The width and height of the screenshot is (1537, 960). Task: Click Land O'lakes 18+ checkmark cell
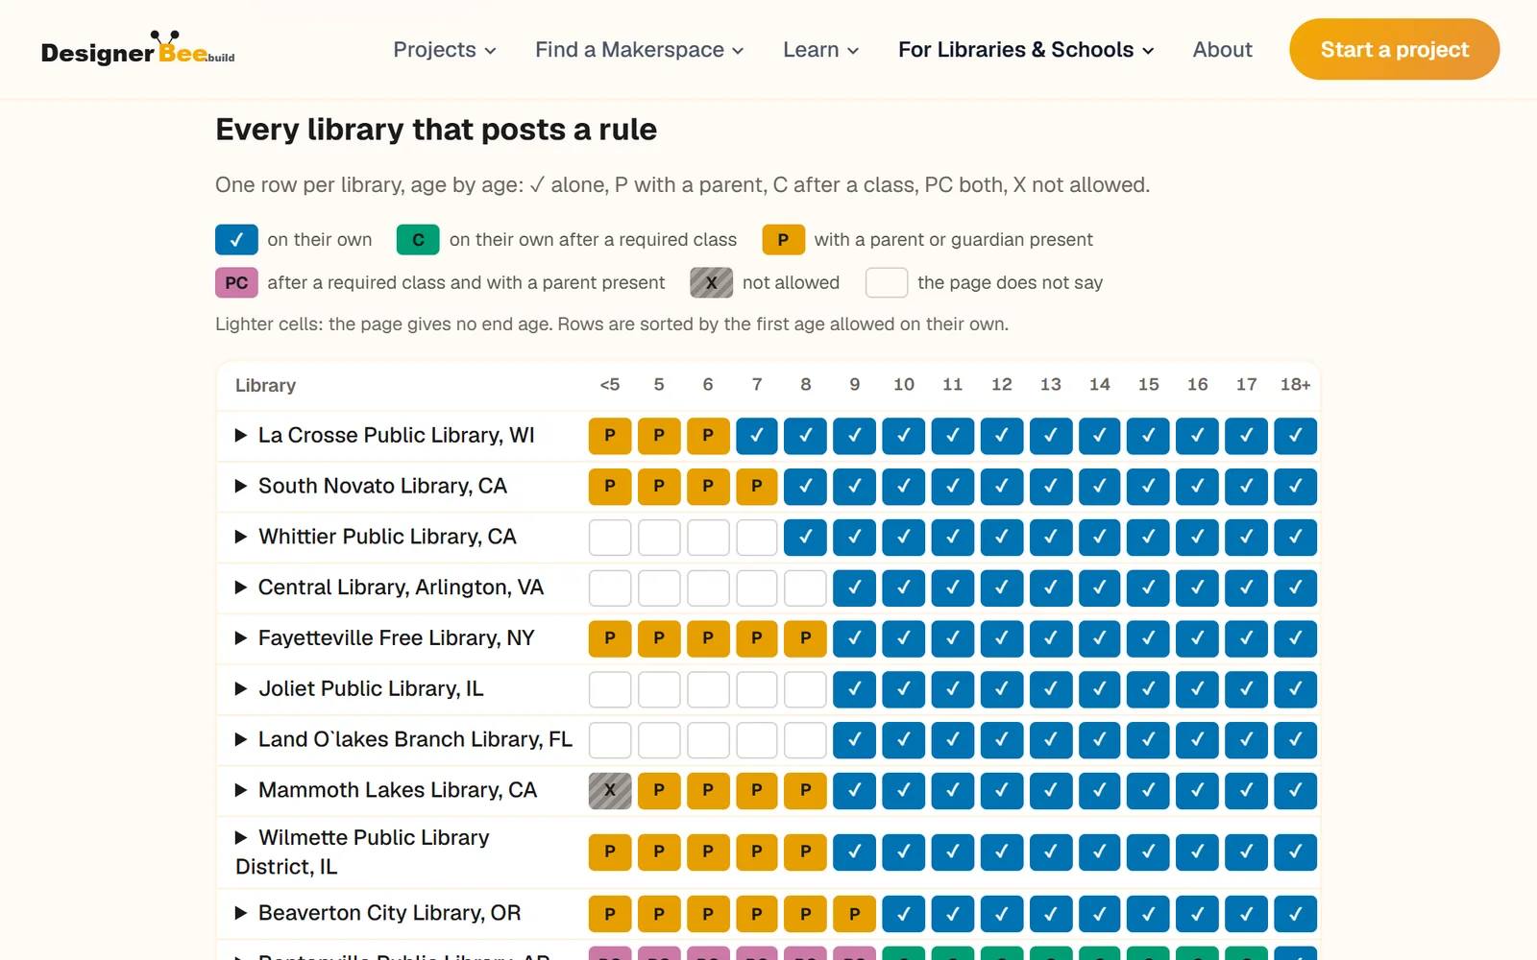(1296, 740)
